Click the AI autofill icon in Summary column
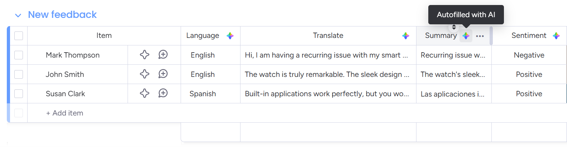The image size is (567, 157). 466,36
